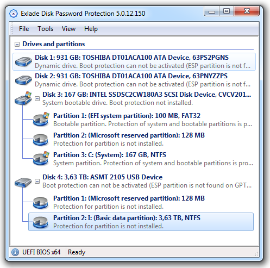Click Disk 4 'Boot protection can not' text
The height and width of the screenshot is (268, 270).
(x=147, y=185)
